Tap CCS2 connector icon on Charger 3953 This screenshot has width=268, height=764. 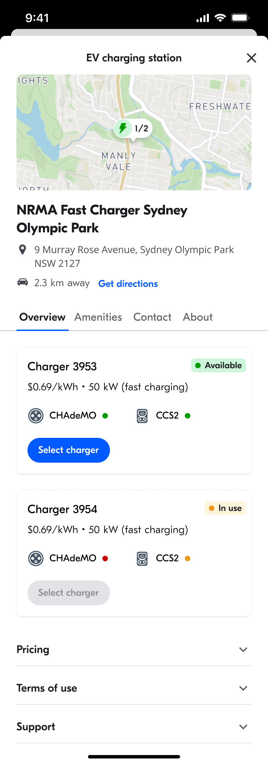[142, 416]
